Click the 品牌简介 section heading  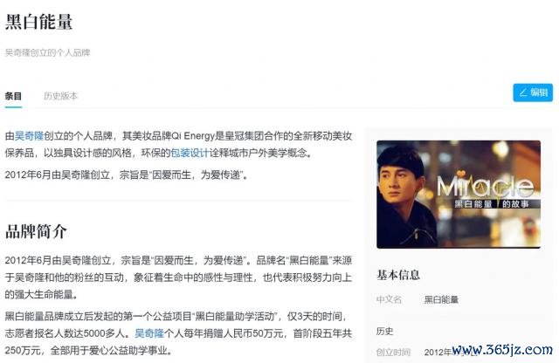click(36, 231)
